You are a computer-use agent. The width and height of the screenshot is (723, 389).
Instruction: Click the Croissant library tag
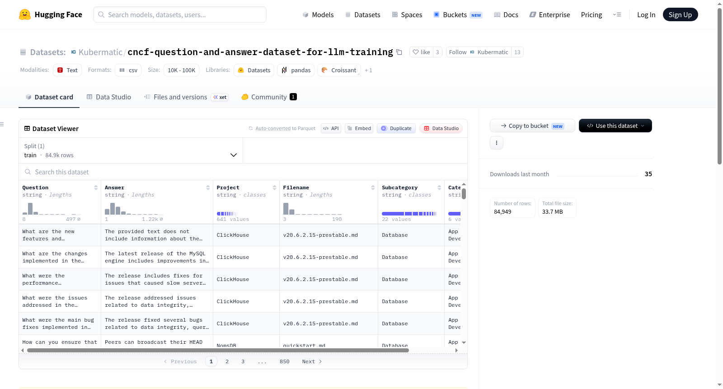(x=339, y=70)
